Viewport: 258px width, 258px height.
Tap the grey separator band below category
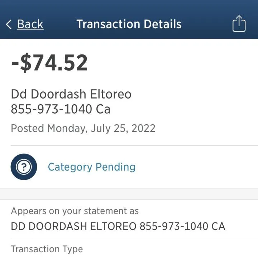[x=129, y=194]
